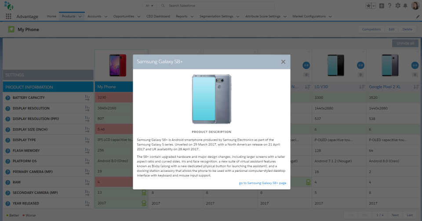This screenshot has width=422, height=221.
Task: Click the My Phone red phone thumbnail
Action: pos(118,65)
